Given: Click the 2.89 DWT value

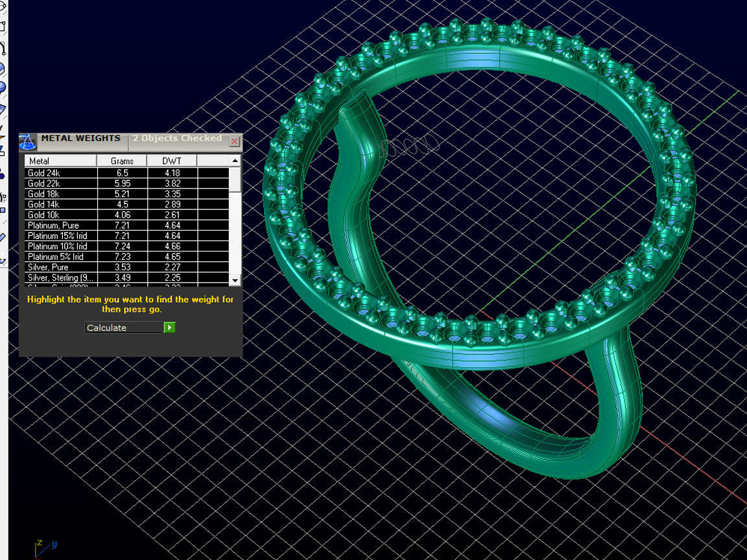Looking at the screenshot, I should click(x=172, y=204).
